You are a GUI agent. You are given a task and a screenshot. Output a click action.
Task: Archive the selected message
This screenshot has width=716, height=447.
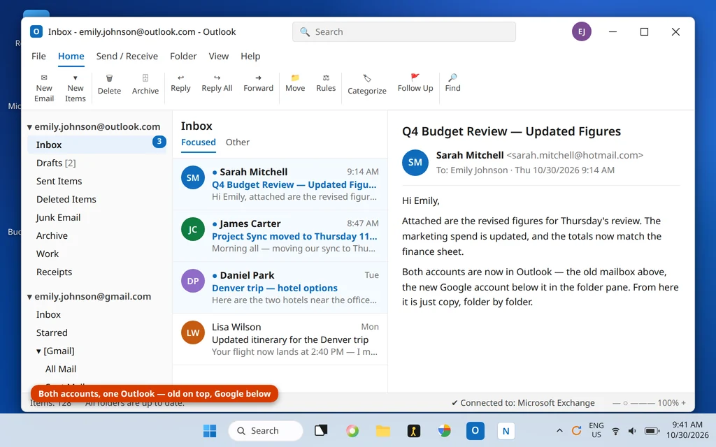[x=145, y=85]
